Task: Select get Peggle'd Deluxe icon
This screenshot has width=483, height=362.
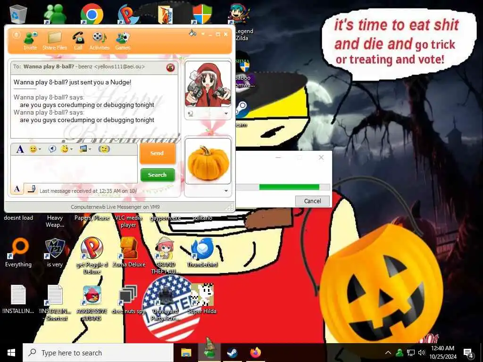Action: click(92, 255)
